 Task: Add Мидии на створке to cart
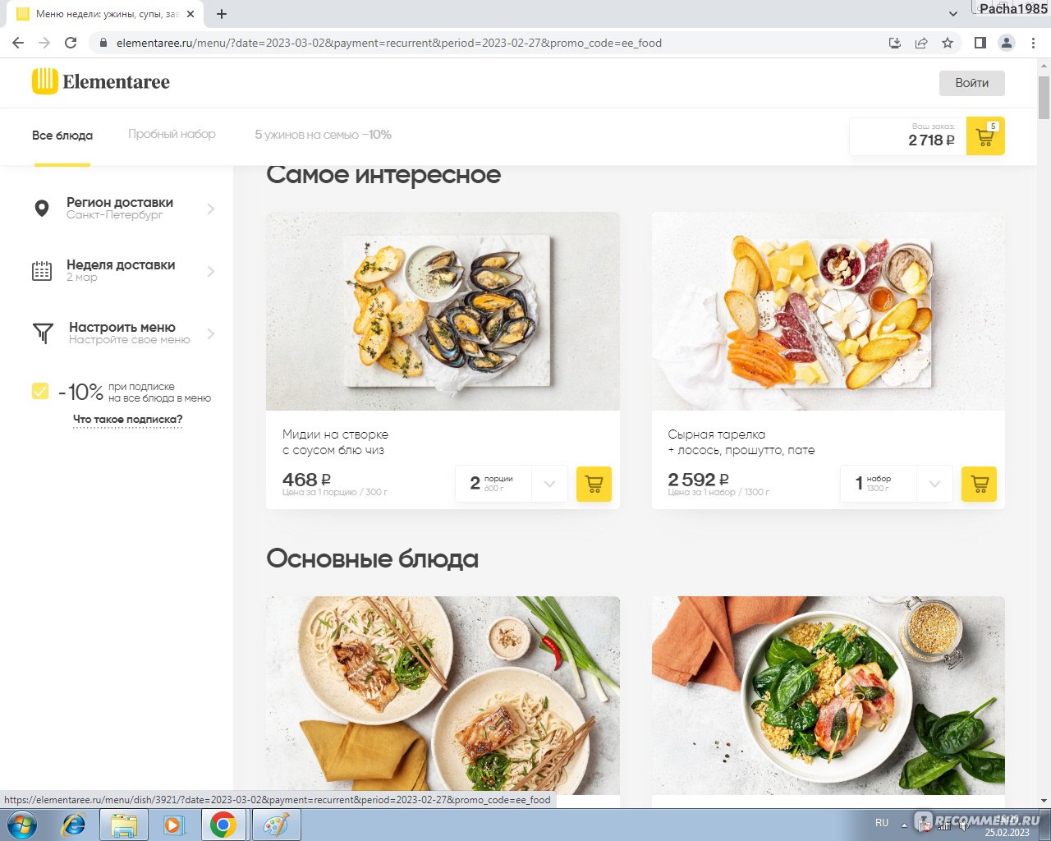click(594, 484)
